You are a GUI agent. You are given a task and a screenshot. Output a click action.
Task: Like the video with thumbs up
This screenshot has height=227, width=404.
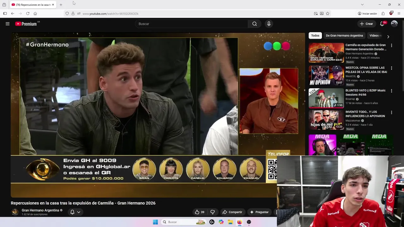(199, 212)
